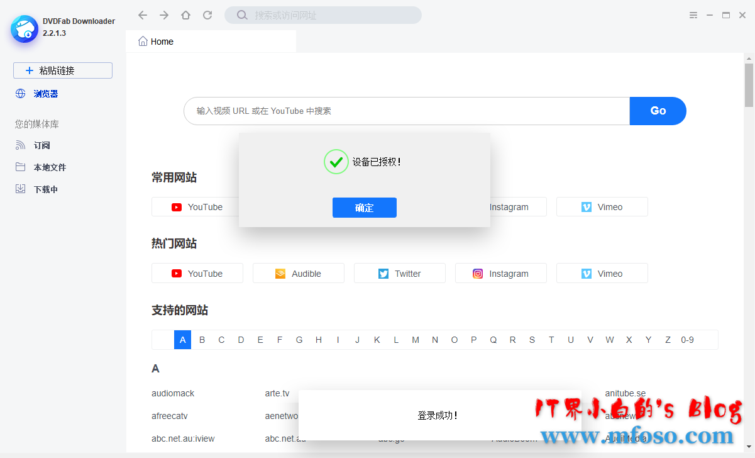
Task: Go forward with the right arrow
Action: pos(164,15)
